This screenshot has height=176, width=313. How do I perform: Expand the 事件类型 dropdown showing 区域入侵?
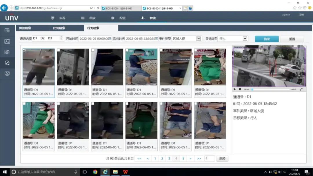click(199, 38)
